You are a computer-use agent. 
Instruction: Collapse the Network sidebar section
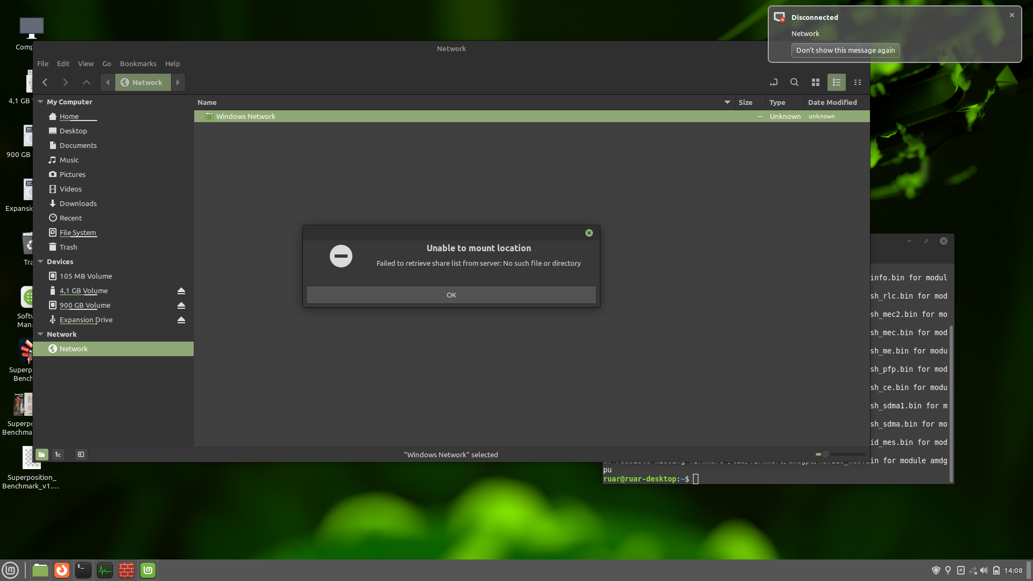tap(40, 334)
